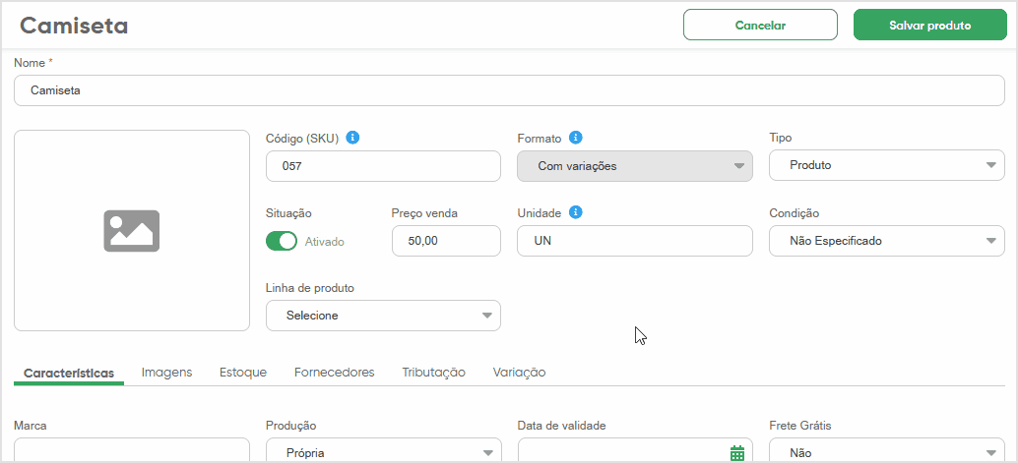This screenshot has width=1018, height=463.
Task: Click the Cancelar button
Action: 760,26
